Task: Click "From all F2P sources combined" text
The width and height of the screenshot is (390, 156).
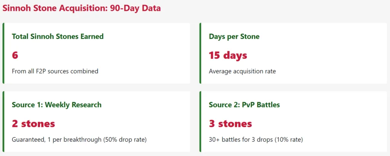Action: [55, 71]
